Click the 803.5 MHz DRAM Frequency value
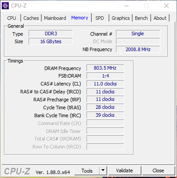This screenshot has height=178, width=177. pos(105,68)
